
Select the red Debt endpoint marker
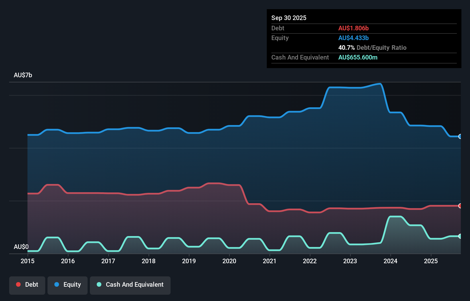coord(460,205)
